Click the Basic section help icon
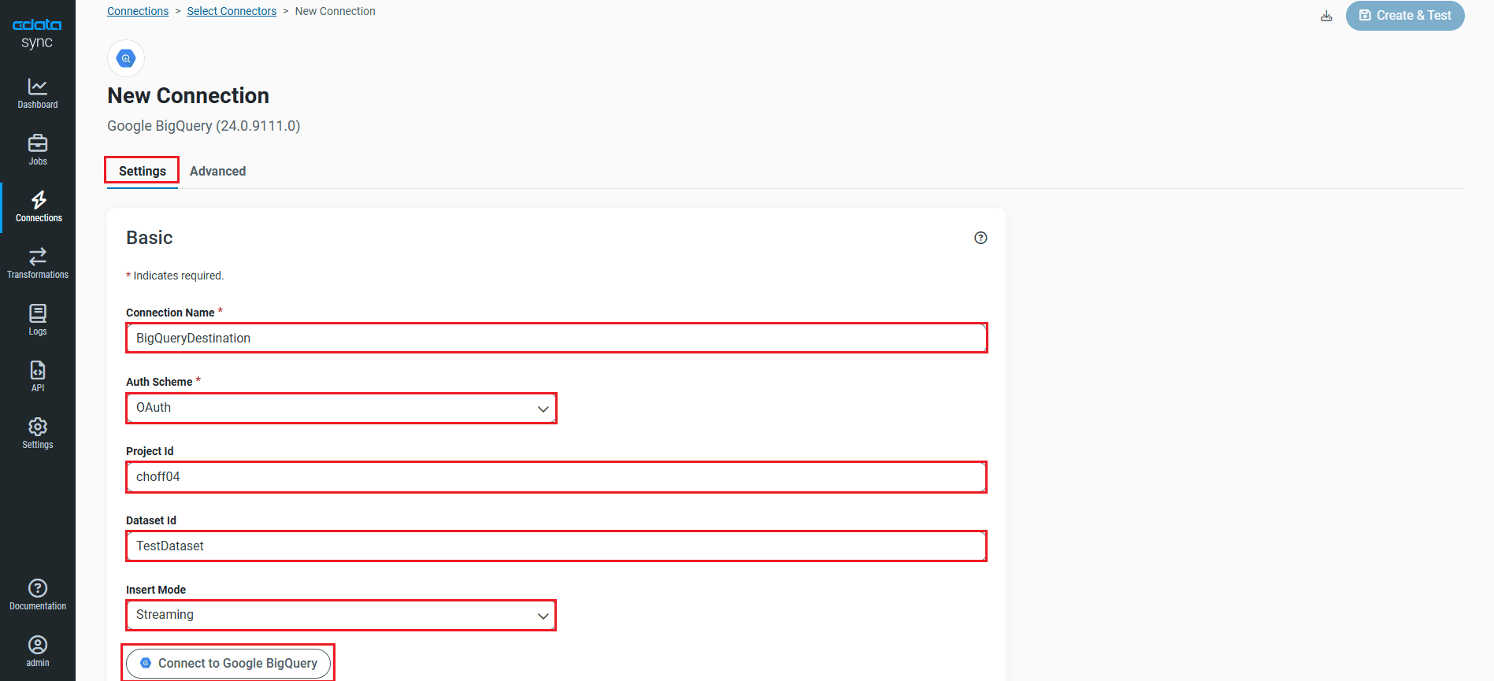This screenshot has height=681, width=1494. [x=981, y=238]
